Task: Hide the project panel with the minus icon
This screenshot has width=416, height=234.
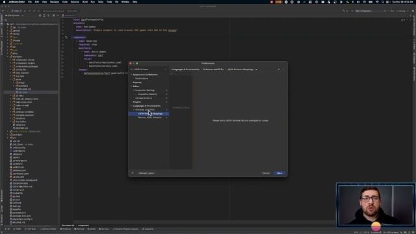Action: point(58,16)
